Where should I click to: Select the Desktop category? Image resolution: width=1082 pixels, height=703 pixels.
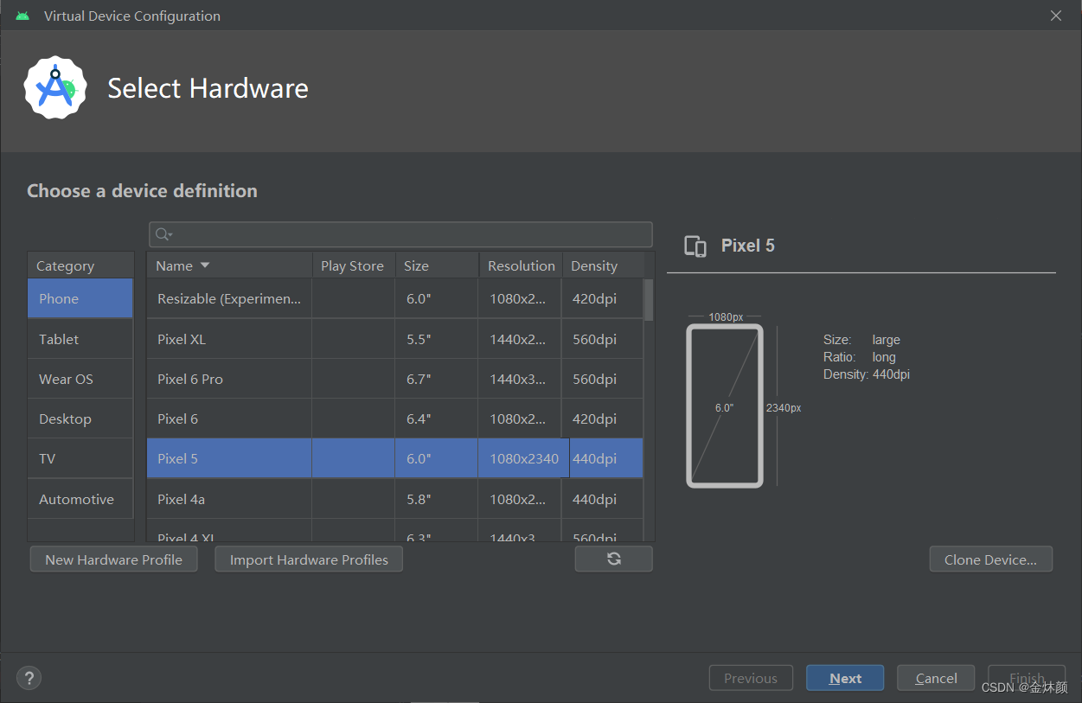click(x=80, y=419)
